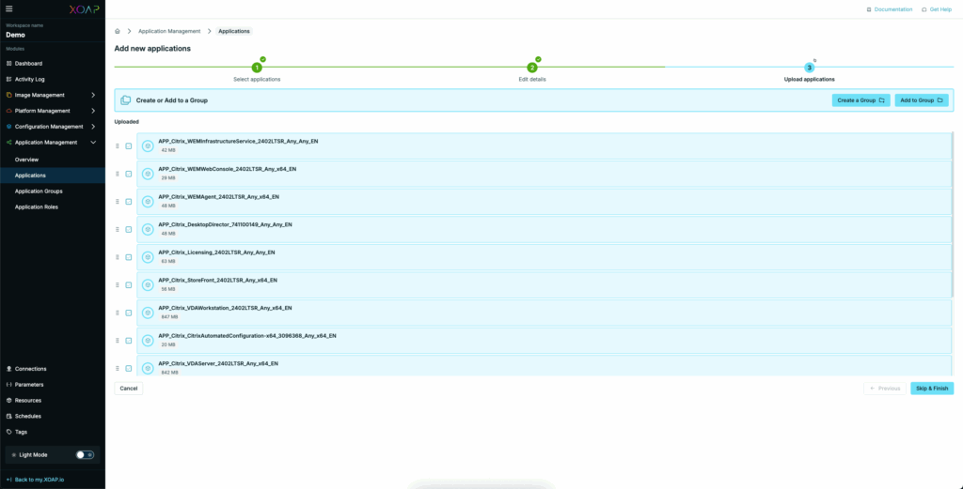This screenshot has width=963, height=489.
Task: Click the Schedules icon in sidebar
Action: point(8,416)
